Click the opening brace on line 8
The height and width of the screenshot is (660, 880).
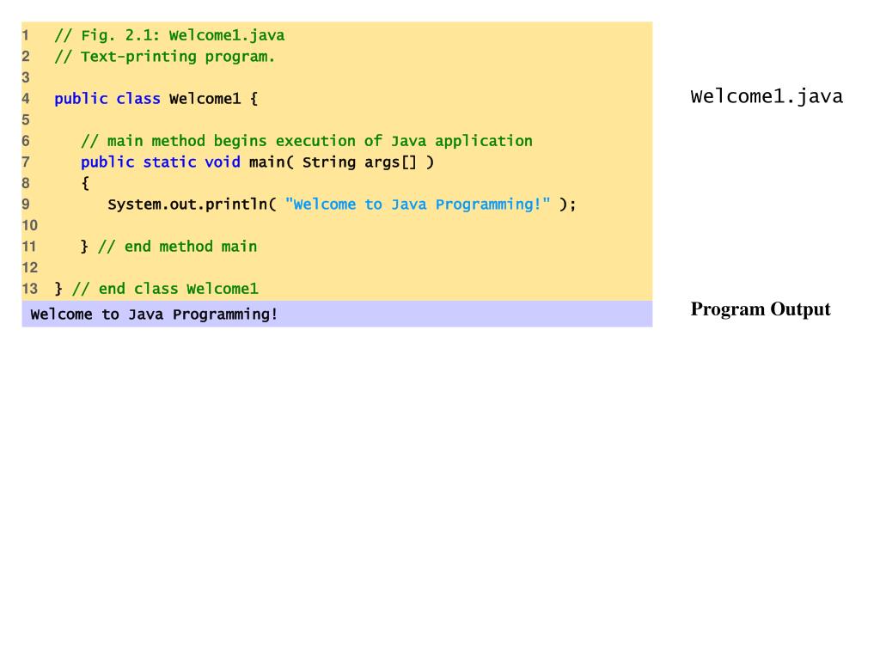click(85, 183)
